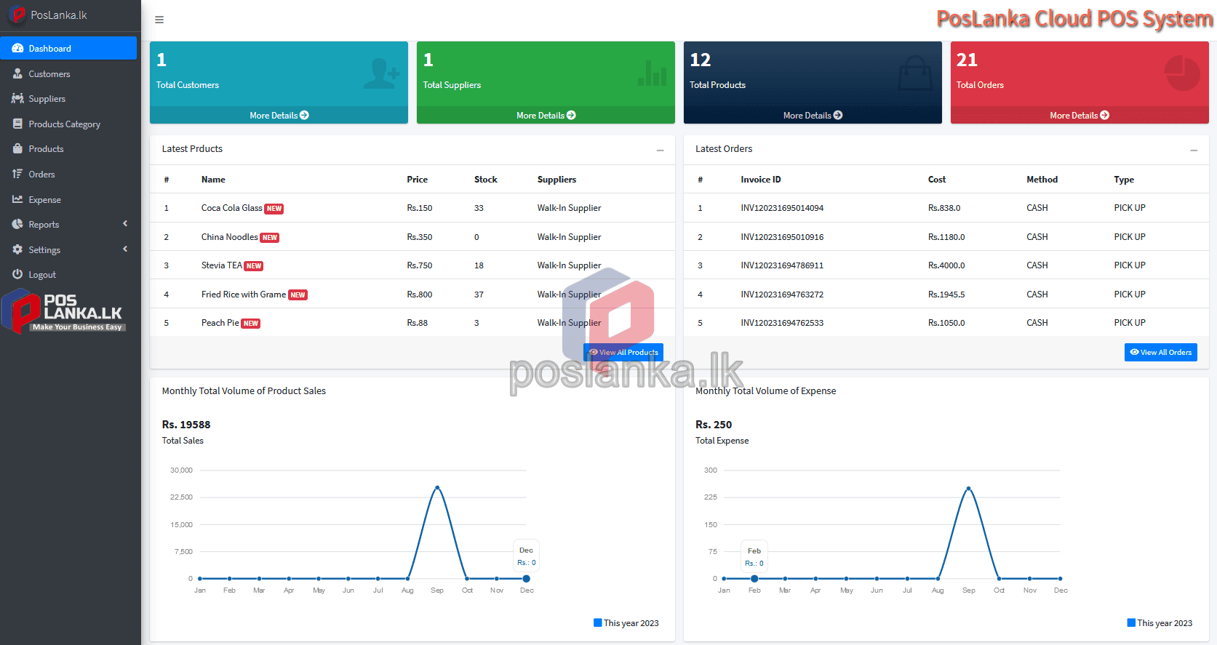The width and height of the screenshot is (1217, 645).
Task: Click the Dashboard speedometer icon
Action: click(17, 49)
